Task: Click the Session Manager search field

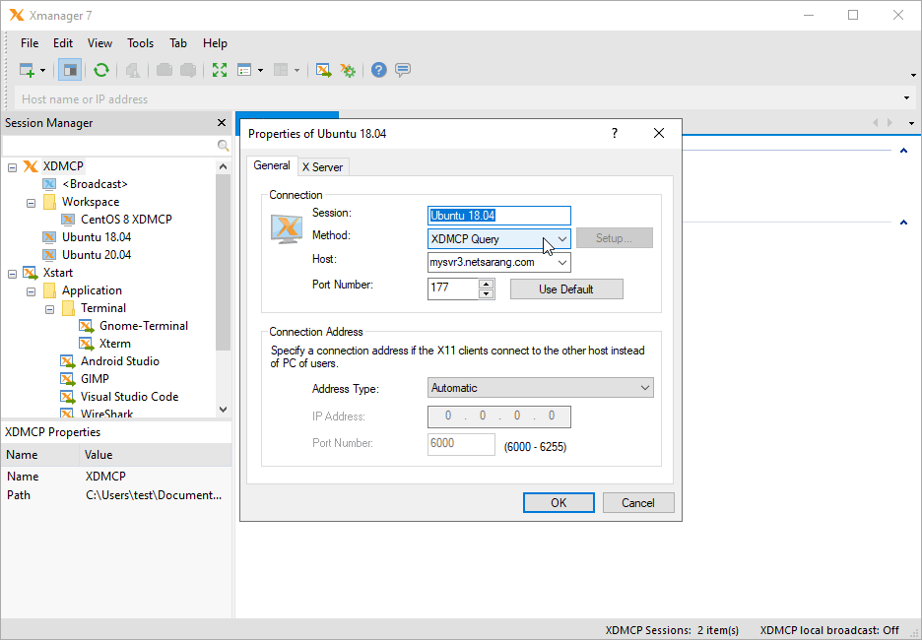Action: pos(109,145)
